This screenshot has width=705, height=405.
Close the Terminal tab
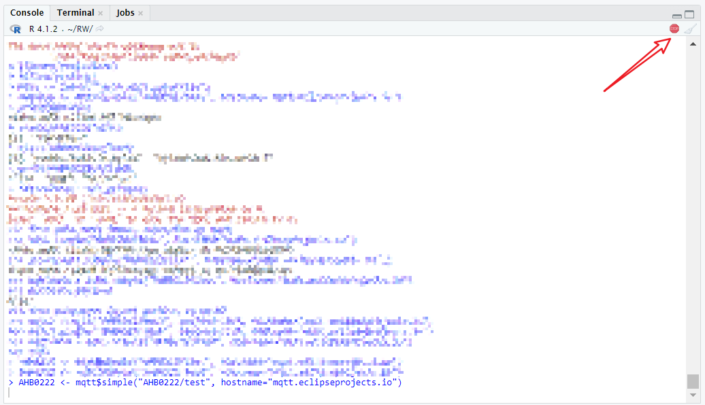coord(101,13)
